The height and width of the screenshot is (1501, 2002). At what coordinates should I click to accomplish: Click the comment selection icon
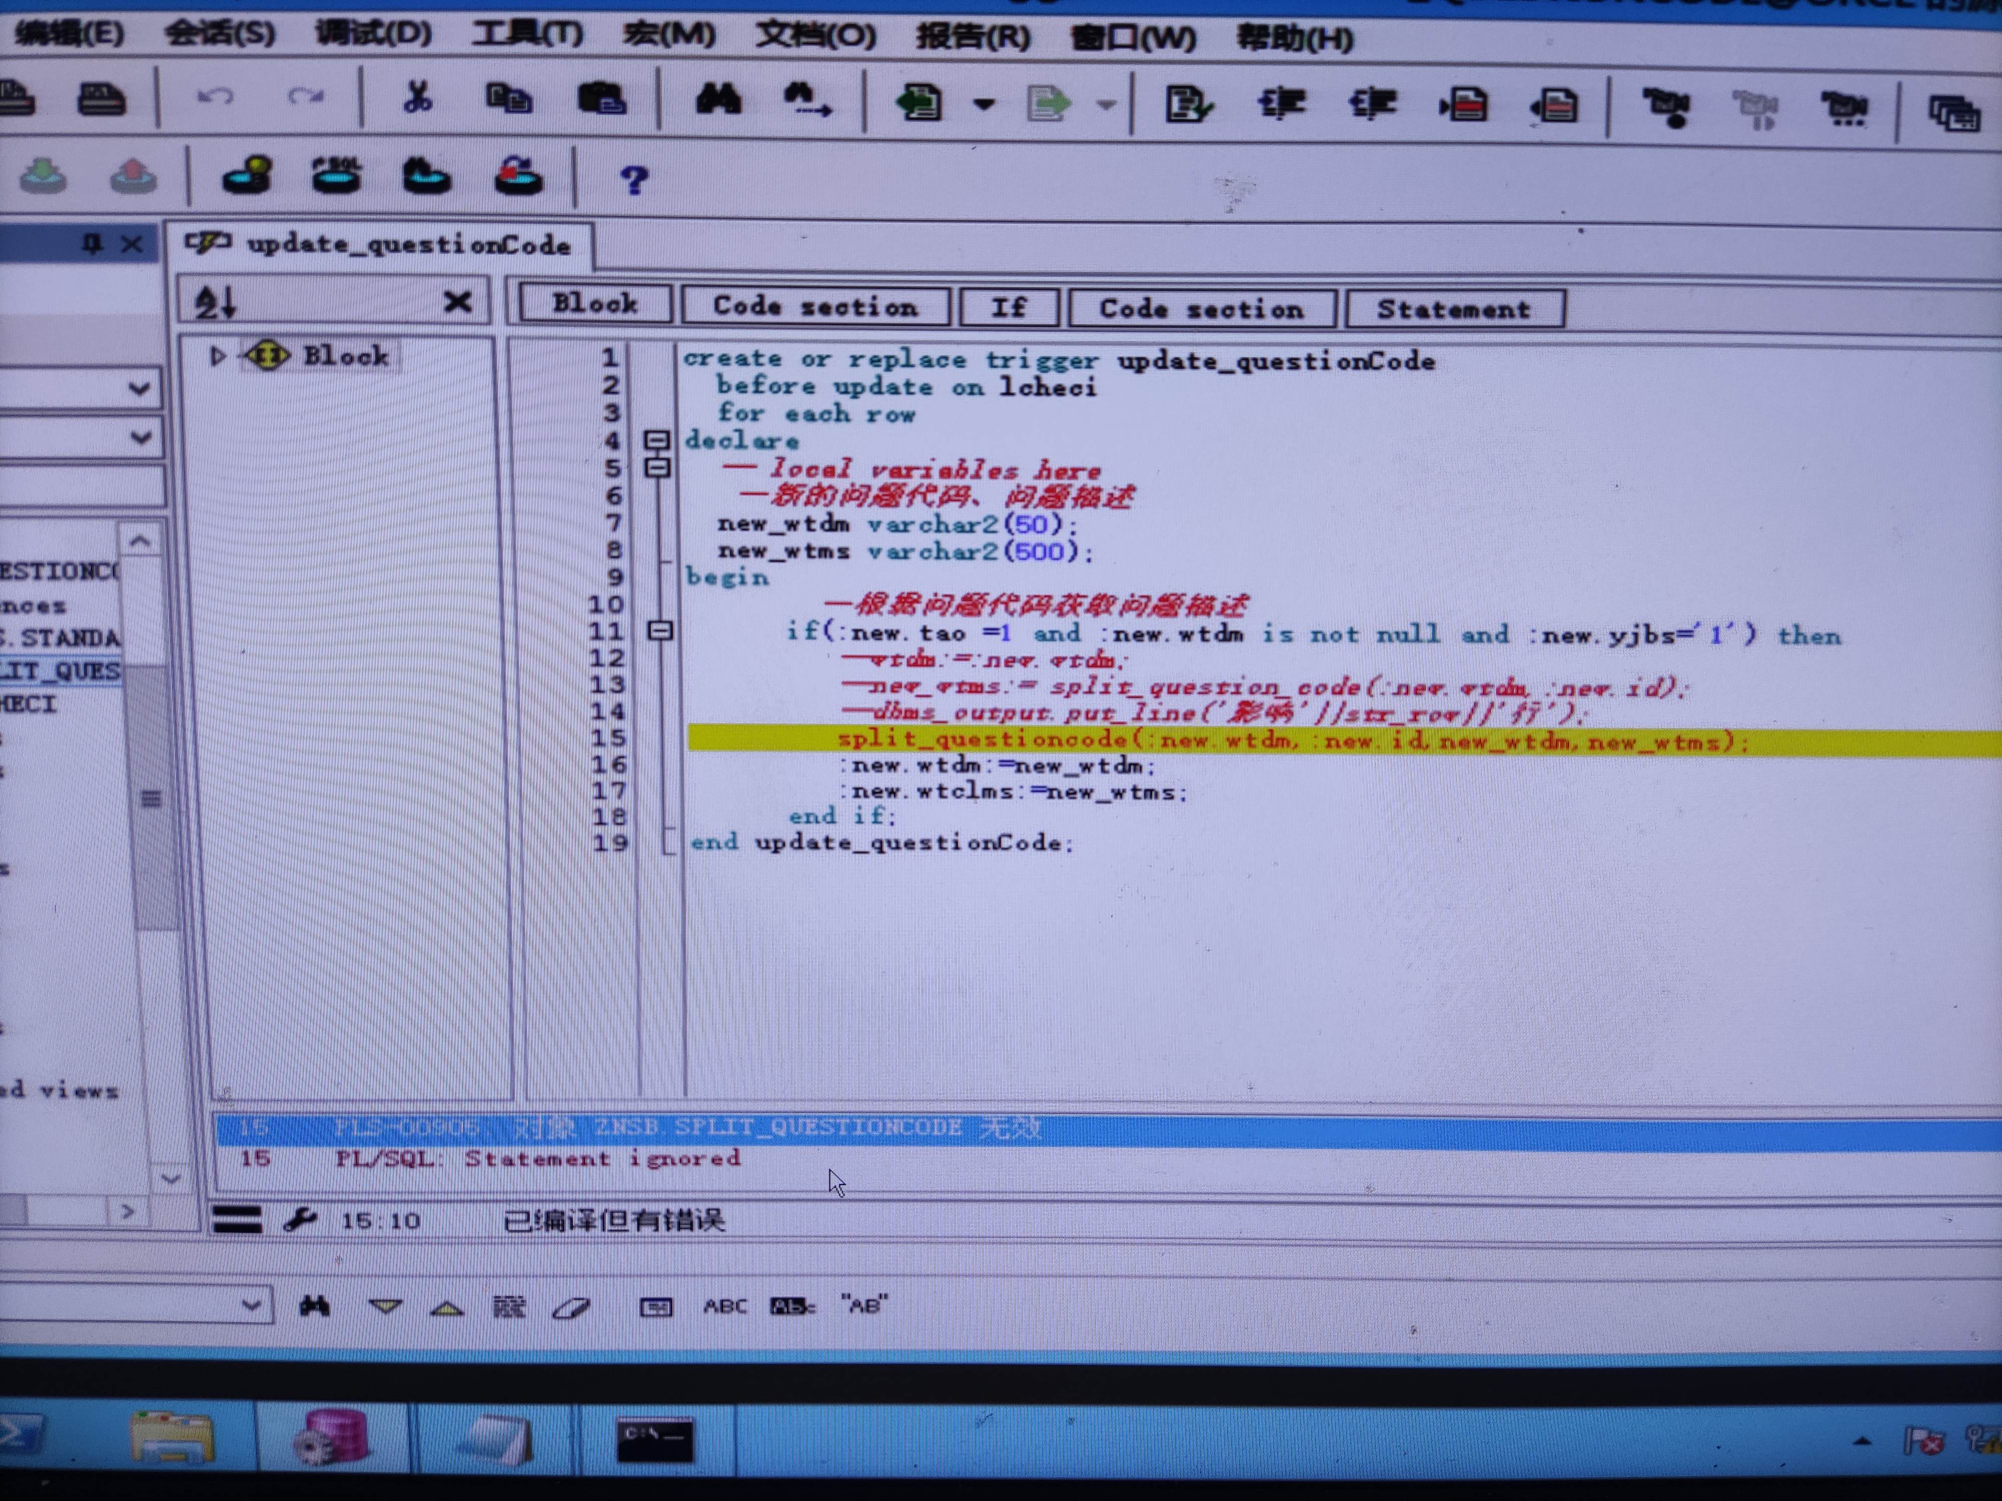[1462, 107]
